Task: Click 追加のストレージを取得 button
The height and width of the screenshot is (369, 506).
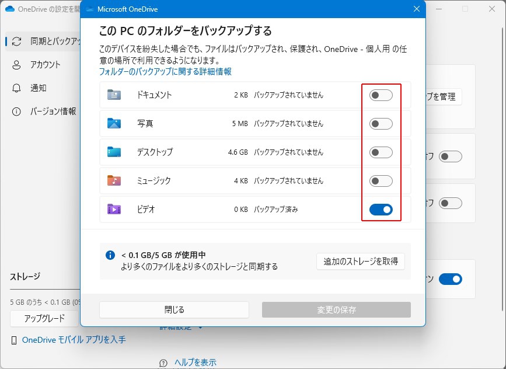Action: (x=361, y=262)
